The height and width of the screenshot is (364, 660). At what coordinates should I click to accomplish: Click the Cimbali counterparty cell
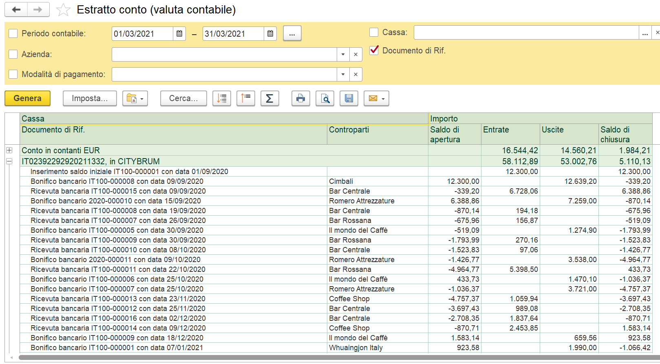click(x=377, y=181)
